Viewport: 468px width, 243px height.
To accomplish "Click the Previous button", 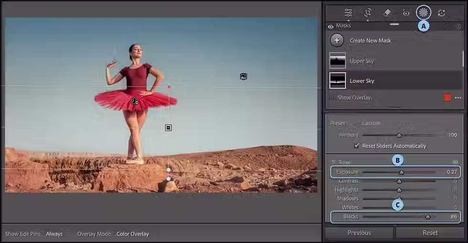I will (x=359, y=233).
